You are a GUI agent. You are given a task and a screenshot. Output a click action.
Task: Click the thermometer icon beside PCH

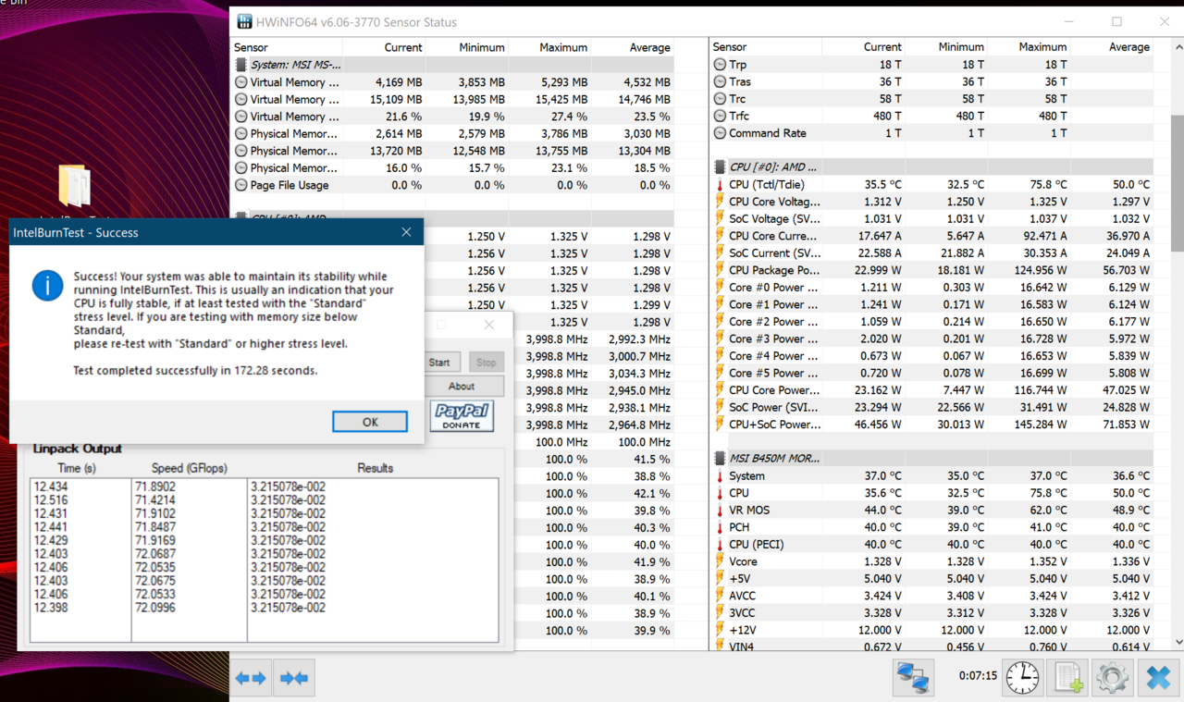pyautogui.click(x=721, y=527)
